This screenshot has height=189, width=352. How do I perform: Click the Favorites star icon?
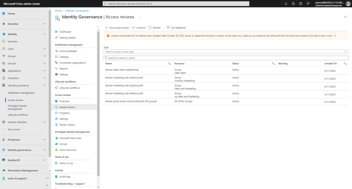(3, 24)
